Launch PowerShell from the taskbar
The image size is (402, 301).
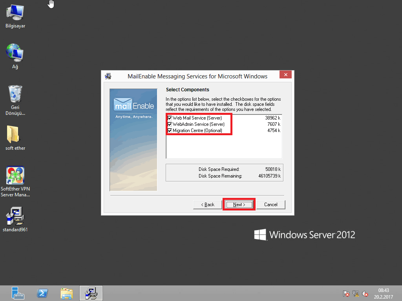(42, 293)
